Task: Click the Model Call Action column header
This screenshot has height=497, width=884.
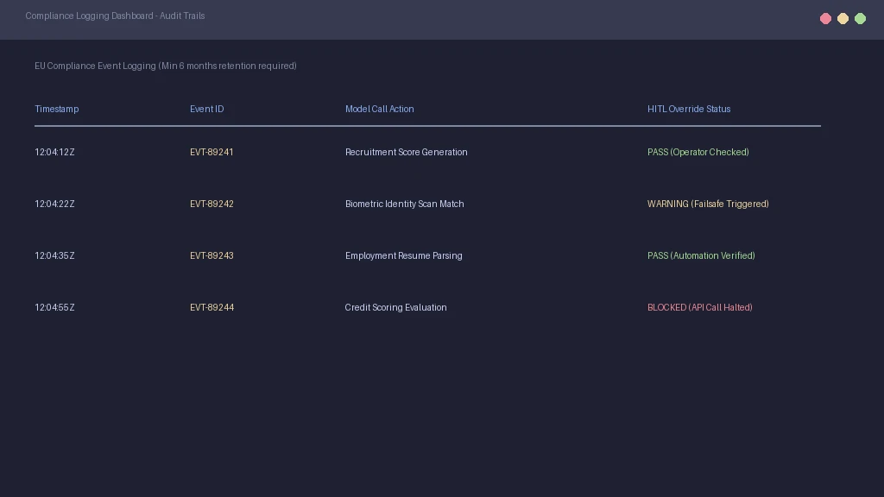Action: [380, 109]
